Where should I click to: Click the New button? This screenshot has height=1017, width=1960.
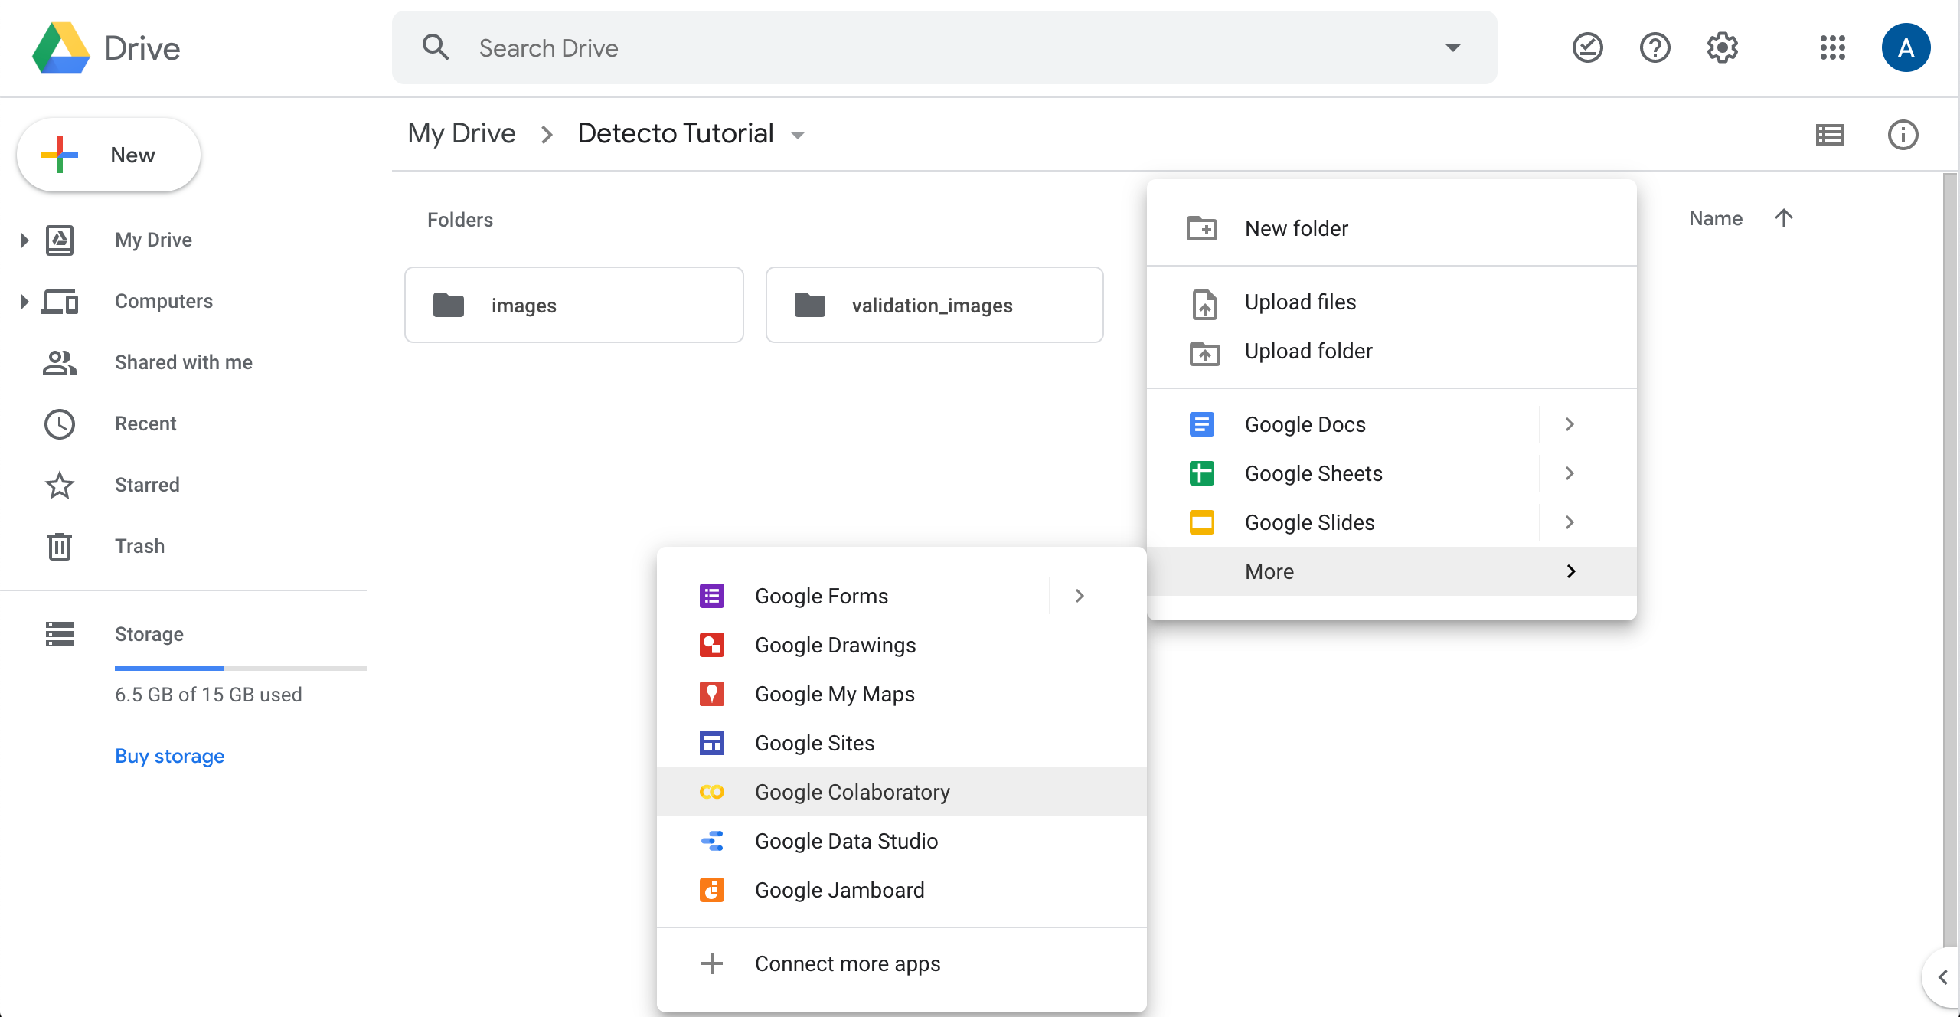coord(109,155)
